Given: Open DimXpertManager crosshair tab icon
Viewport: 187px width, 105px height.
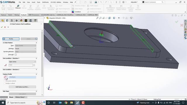Looking at the screenshot, I should pyautogui.click(x=17, y=21).
